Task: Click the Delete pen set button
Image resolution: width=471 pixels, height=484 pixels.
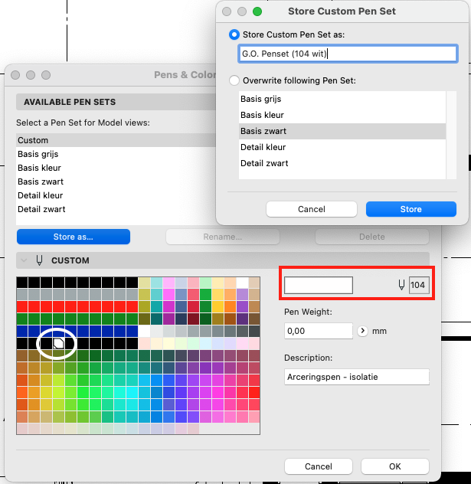Action: coord(372,237)
